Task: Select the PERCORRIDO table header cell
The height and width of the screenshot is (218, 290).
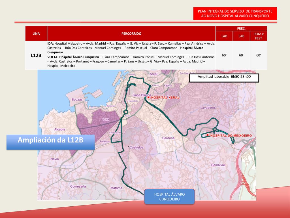Action: coord(131,33)
